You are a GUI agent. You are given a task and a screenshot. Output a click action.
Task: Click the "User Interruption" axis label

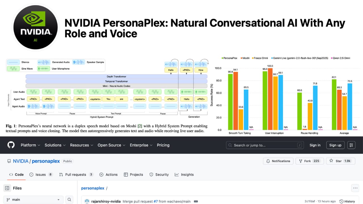pos(274,133)
